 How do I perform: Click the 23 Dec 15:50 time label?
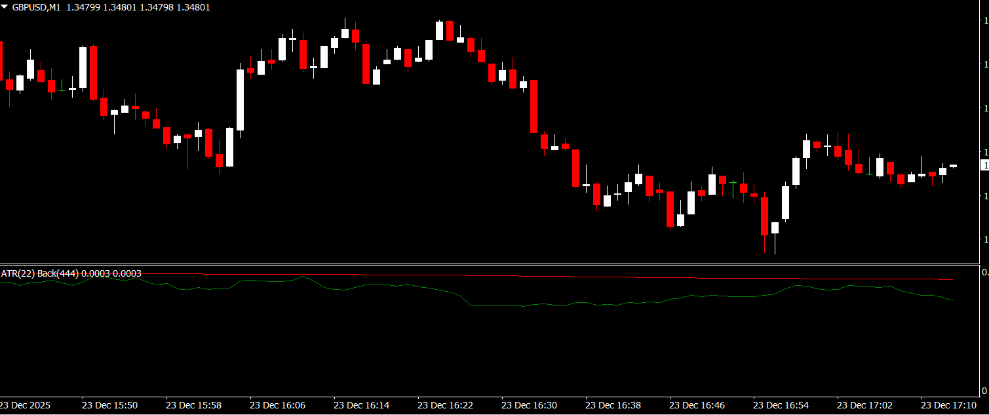point(109,406)
